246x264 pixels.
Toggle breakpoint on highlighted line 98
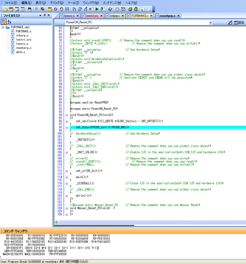point(66,127)
